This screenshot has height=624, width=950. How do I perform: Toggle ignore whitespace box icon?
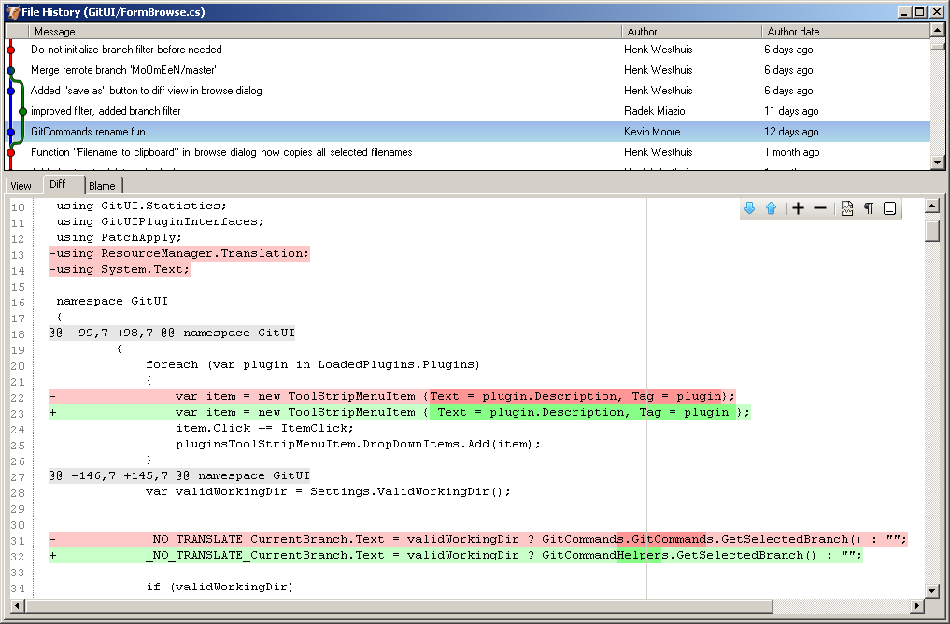[x=890, y=208]
